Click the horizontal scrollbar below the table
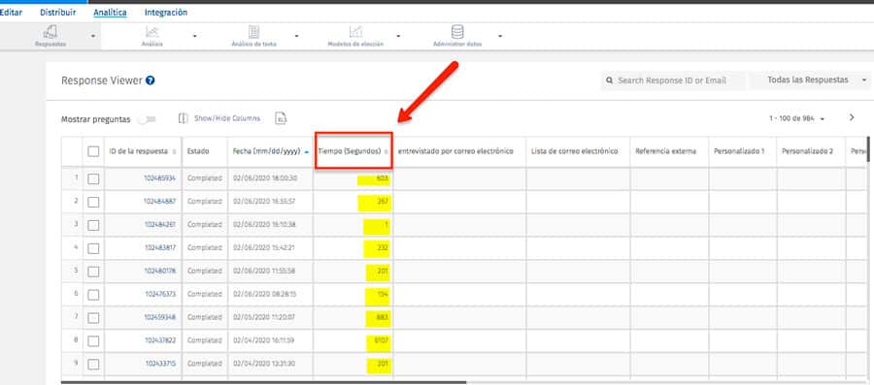Image resolution: width=874 pixels, height=385 pixels. coord(263,382)
